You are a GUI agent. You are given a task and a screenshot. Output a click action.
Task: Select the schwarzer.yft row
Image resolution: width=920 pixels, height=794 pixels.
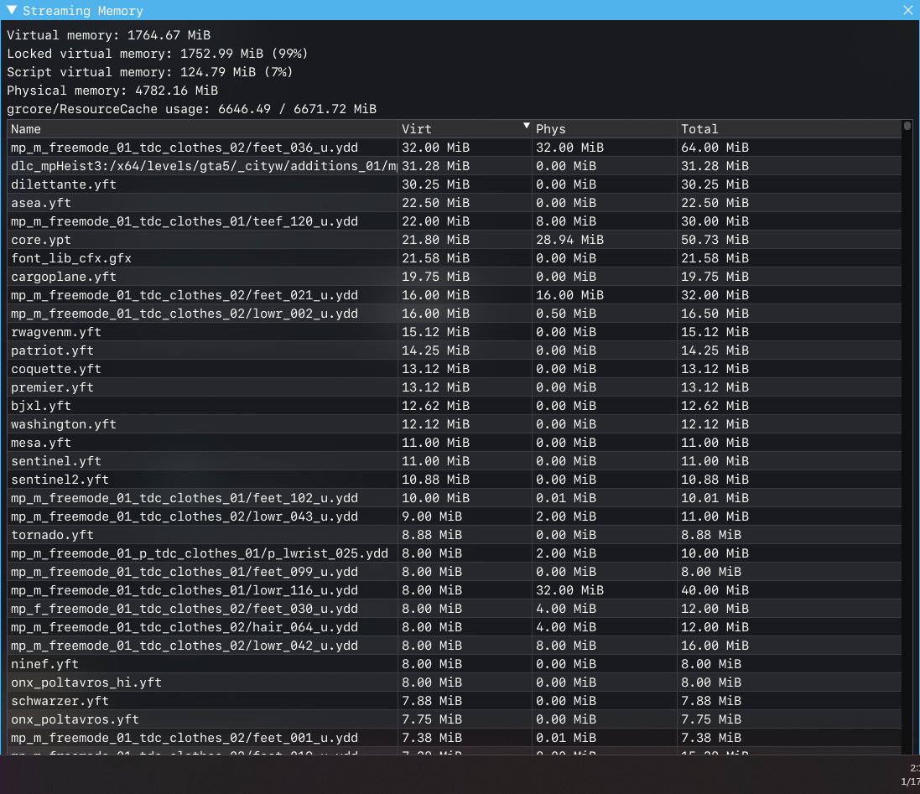(455, 701)
